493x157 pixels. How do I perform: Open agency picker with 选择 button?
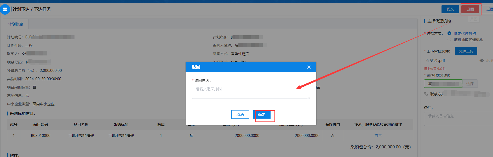470,84
